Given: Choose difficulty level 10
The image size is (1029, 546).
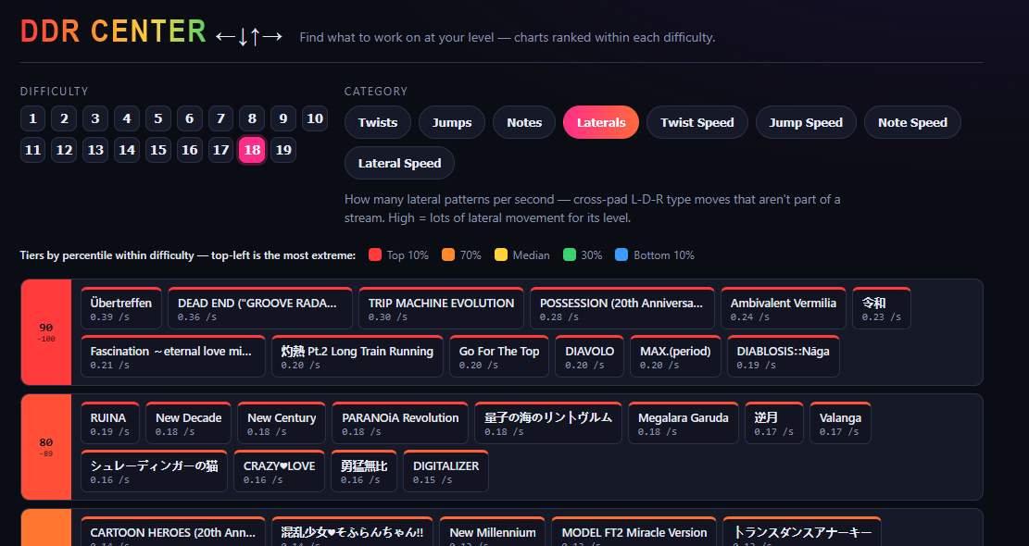Looking at the screenshot, I should [x=315, y=118].
